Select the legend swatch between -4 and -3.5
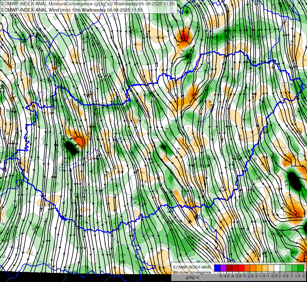307x282 pixels. click(235, 268)
